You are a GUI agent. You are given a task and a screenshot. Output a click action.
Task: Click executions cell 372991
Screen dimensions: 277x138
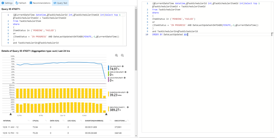point(118,127)
